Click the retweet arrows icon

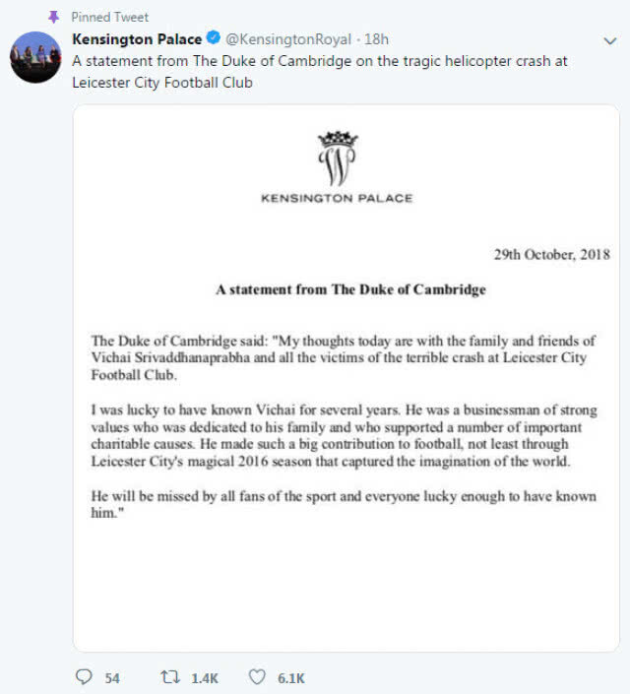coord(170,677)
